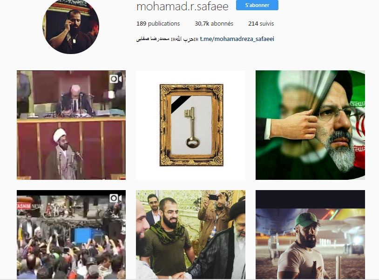Open the golden key framed picture post
This screenshot has height=280, width=379.
coord(191,125)
